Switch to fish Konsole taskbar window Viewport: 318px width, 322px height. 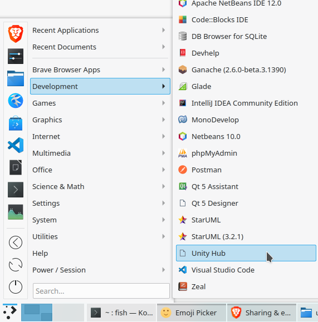point(121,313)
